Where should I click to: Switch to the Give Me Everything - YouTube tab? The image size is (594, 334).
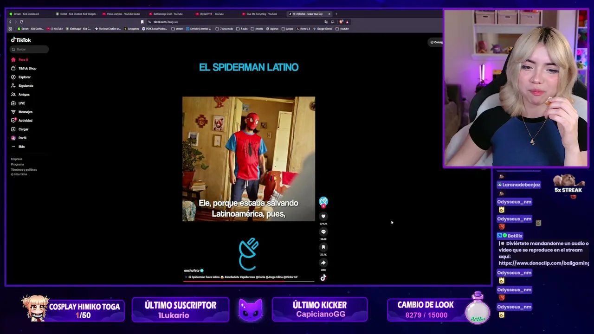[262, 14]
